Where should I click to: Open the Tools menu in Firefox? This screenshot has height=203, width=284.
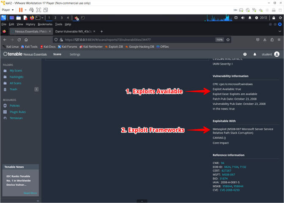click(58, 24)
